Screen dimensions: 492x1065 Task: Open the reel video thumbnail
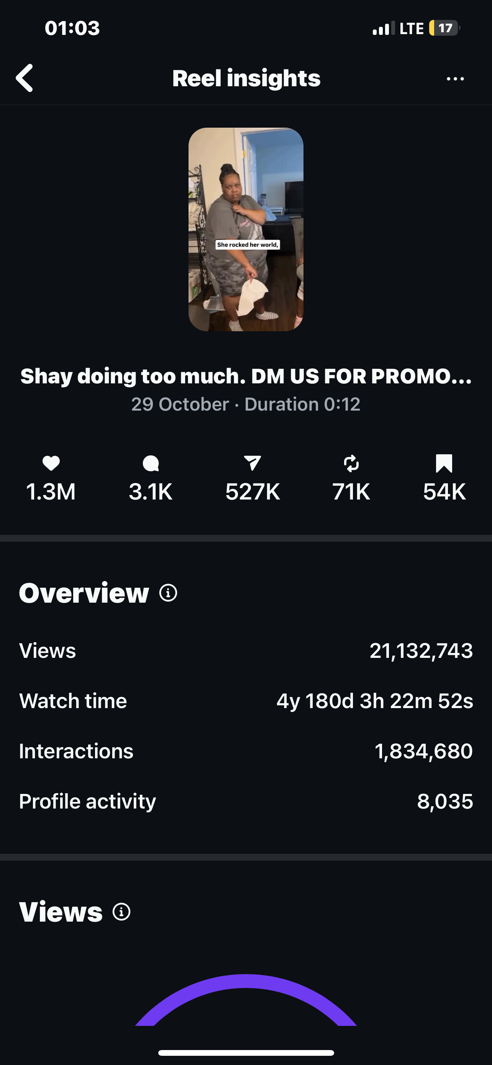tap(246, 230)
